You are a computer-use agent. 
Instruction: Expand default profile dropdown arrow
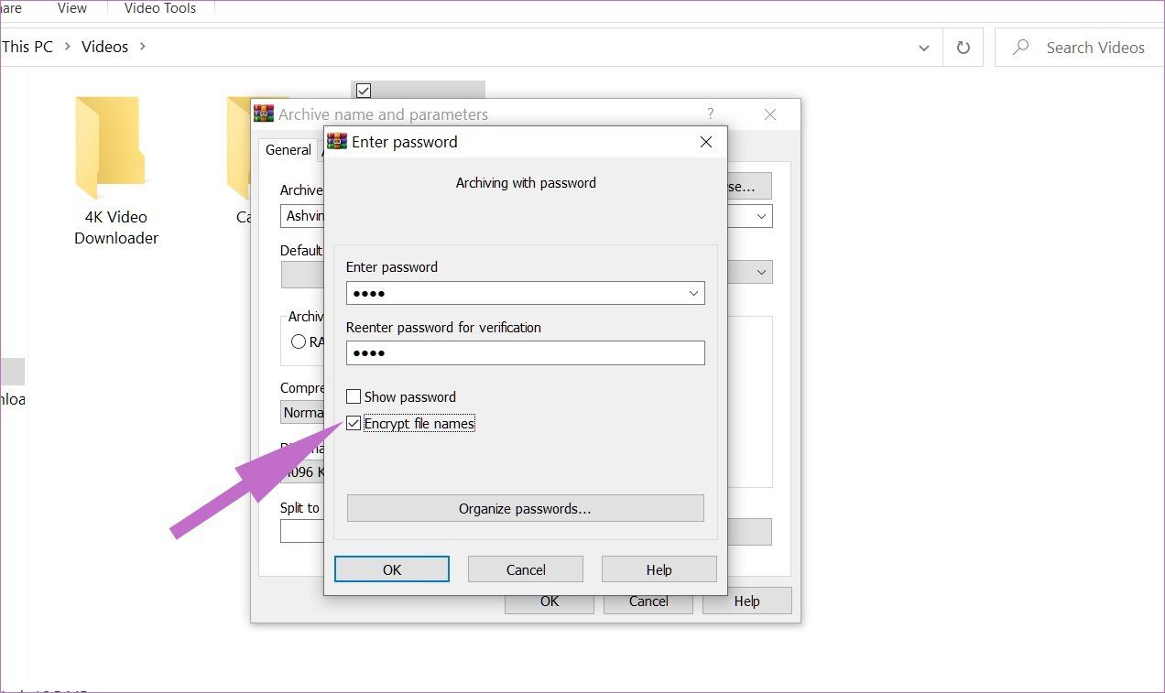(x=761, y=273)
